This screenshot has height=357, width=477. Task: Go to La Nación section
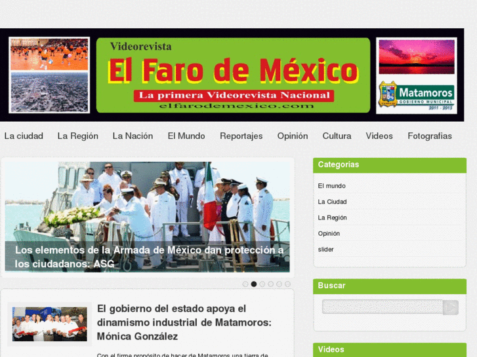tap(133, 136)
